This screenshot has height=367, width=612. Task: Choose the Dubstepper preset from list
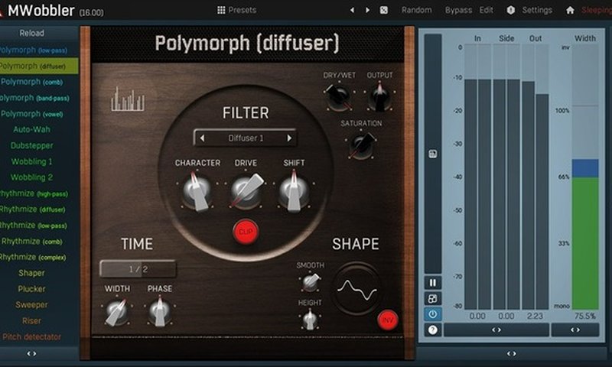pyautogui.click(x=31, y=146)
